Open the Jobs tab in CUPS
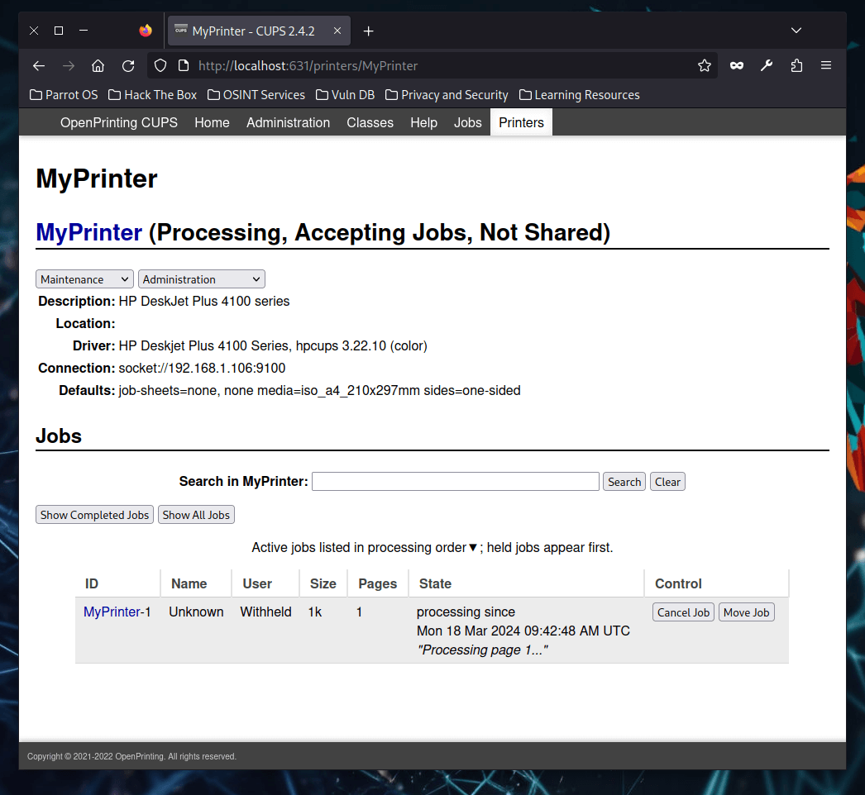Image resolution: width=865 pixels, height=795 pixels. coord(467,122)
